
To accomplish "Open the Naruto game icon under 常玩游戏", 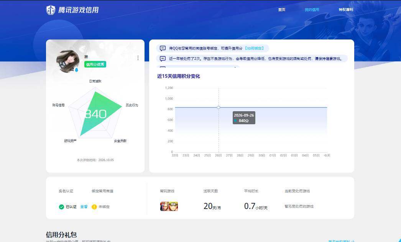I will [173, 206].
